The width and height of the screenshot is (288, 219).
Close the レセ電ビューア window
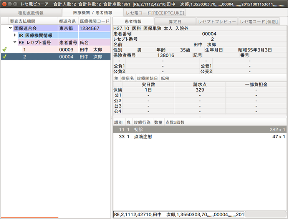[4, 4]
